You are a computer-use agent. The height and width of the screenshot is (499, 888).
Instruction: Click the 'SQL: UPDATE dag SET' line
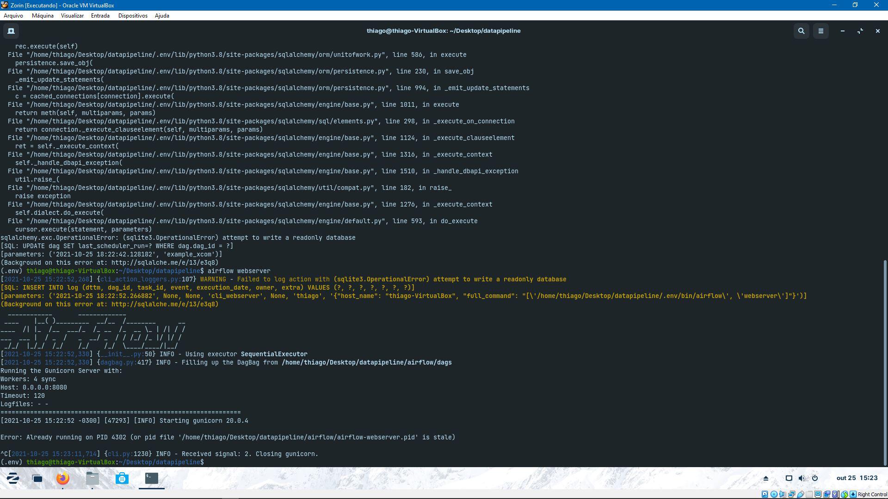pyautogui.click(x=117, y=246)
